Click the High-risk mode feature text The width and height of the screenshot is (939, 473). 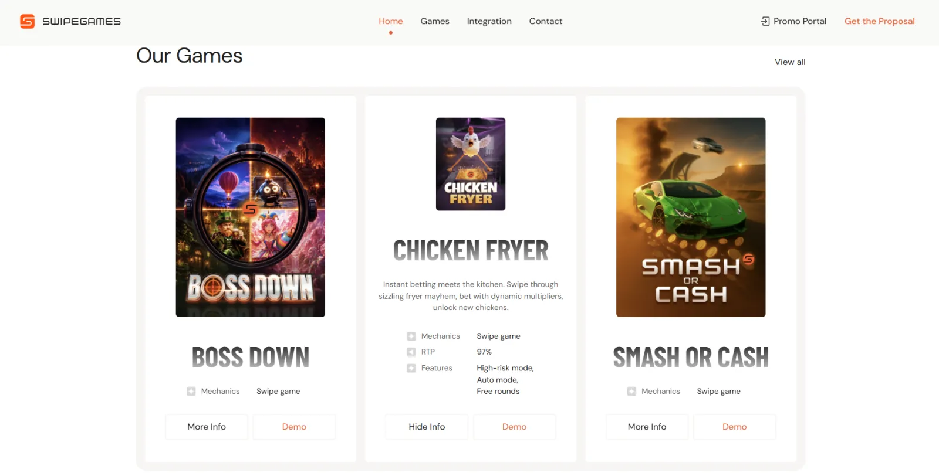point(505,368)
